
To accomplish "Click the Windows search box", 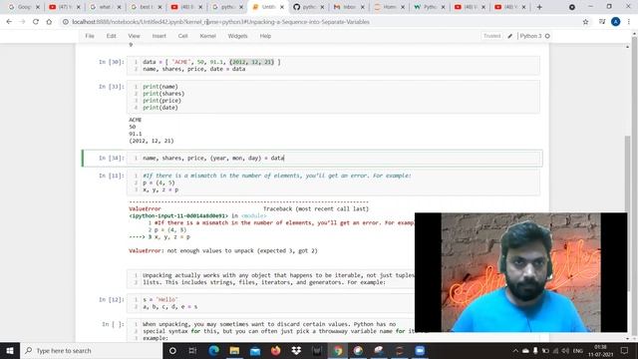I will point(91,350).
